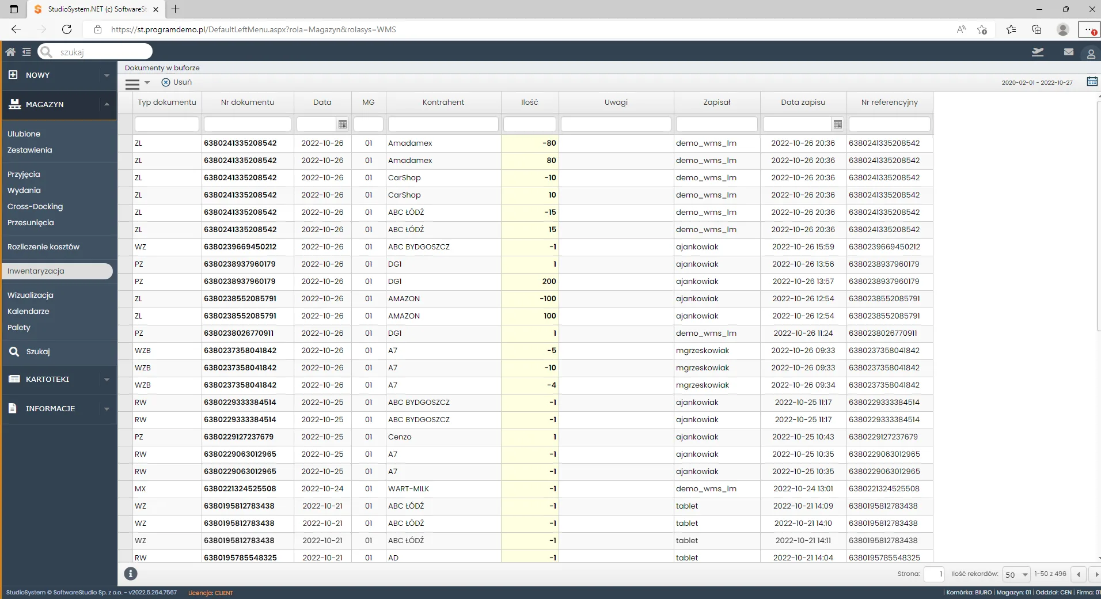1101x599 pixels.
Task: Go to the next page arrow
Action: (x=1096, y=574)
